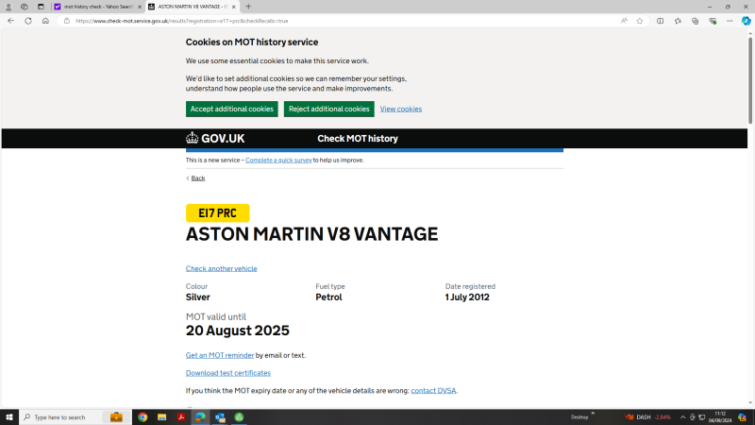Screen dimensions: 755x425
Task: Accept additional cookies
Action: (x=232, y=109)
